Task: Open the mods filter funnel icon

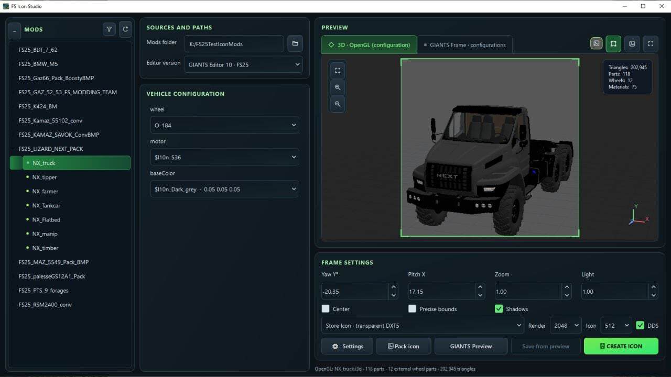Action: pos(109,29)
